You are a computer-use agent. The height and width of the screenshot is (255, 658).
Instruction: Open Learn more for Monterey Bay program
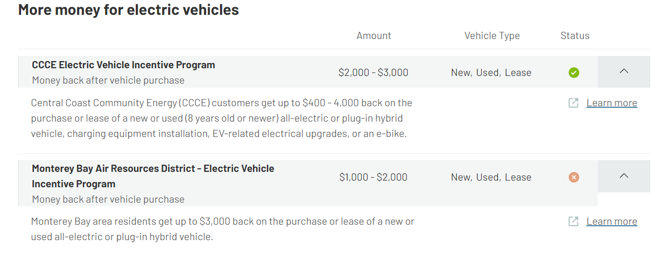pyautogui.click(x=612, y=222)
